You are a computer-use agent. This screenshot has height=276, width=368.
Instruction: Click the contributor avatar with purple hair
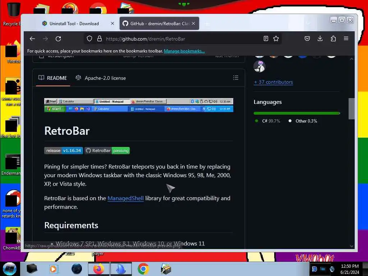pyautogui.click(x=259, y=66)
